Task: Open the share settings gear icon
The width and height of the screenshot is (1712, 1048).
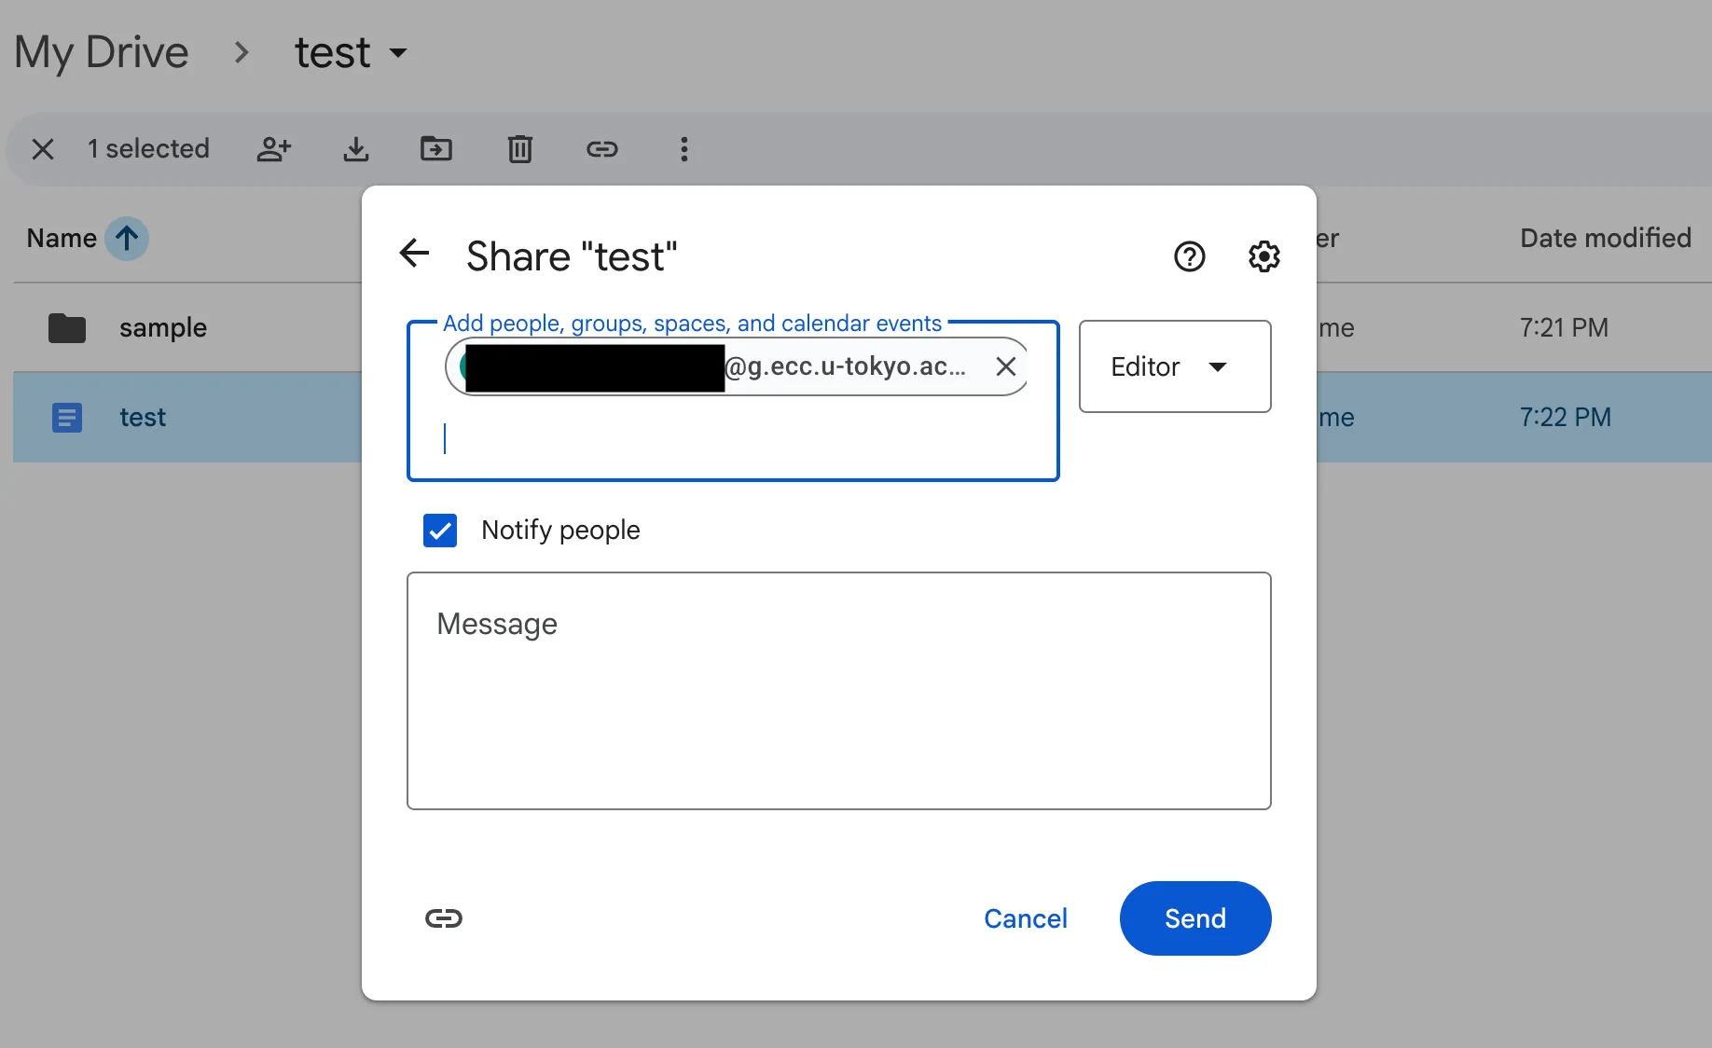Action: tap(1264, 256)
